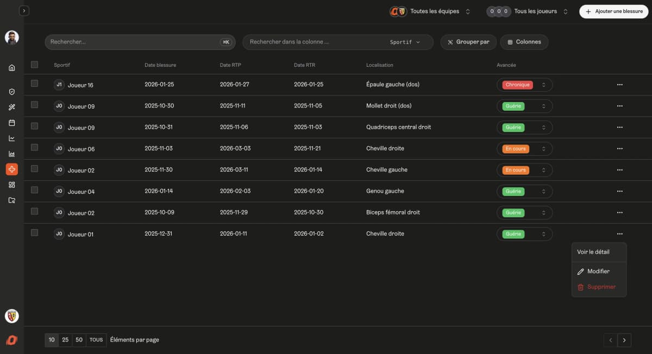Check the Joueur 01 row checkbox
The width and height of the screenshot is (652, 354).
tap(35, 233)
